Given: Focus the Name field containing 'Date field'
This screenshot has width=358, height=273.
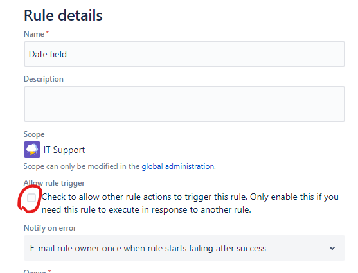Looking at the screenshot, I should (184, 54).
